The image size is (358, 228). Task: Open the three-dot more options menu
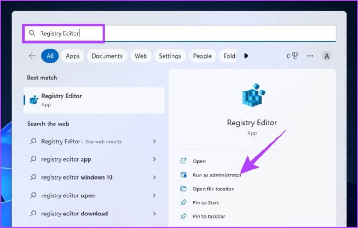tap(310, 56)
